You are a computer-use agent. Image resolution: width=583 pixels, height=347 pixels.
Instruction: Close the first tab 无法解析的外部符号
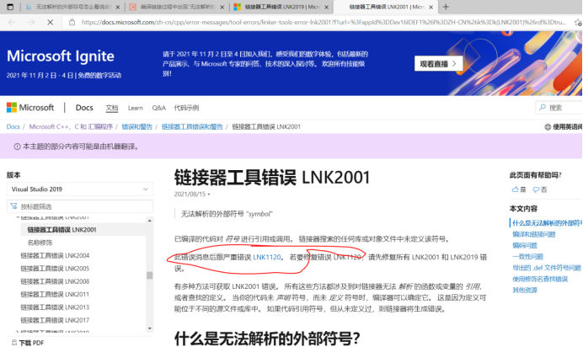click(x=117, y=7)
